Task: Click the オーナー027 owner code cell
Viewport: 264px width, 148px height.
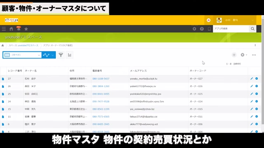Action: 196,79
